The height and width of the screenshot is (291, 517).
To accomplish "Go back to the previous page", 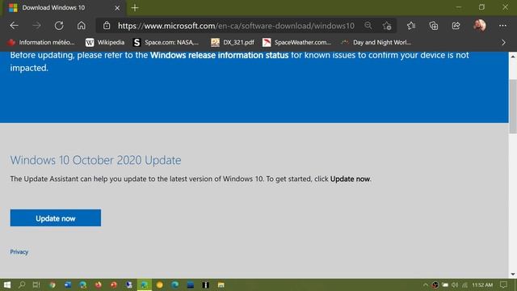I will point(15,26).
